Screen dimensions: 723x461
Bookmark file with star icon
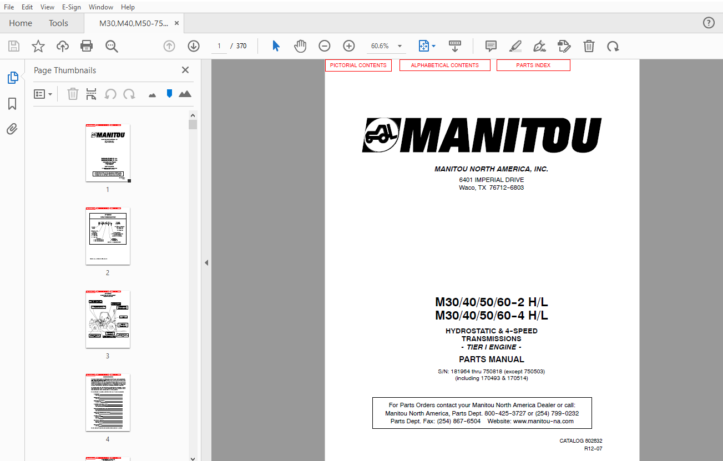pyautogui.click(x=38, y=46)
